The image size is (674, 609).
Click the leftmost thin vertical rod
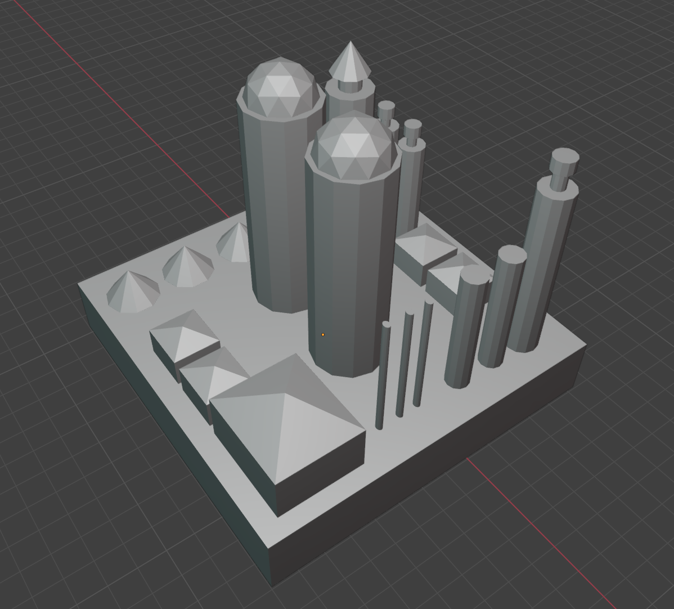[x=383, y=375]
